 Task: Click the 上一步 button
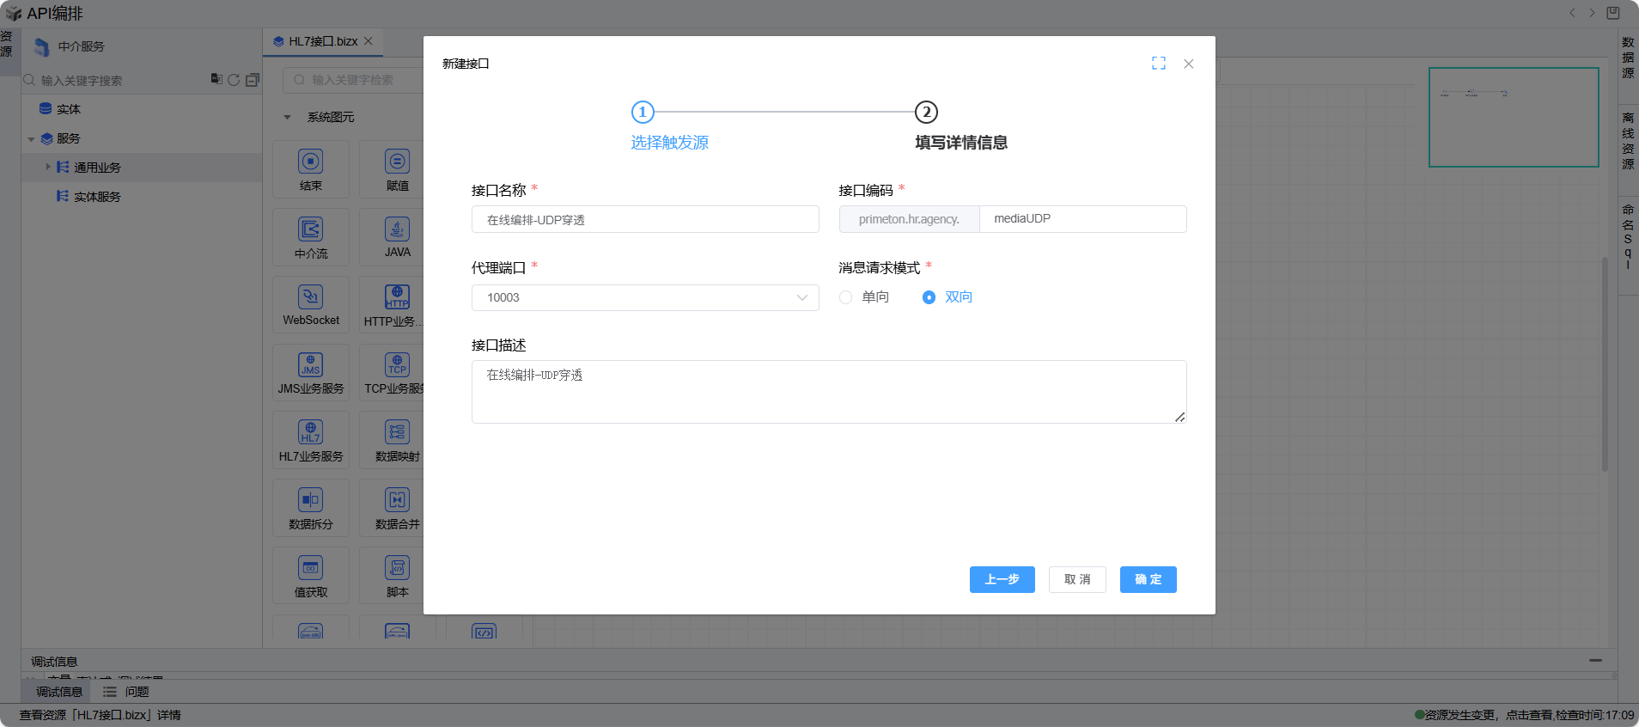[x=1002, y=579]
